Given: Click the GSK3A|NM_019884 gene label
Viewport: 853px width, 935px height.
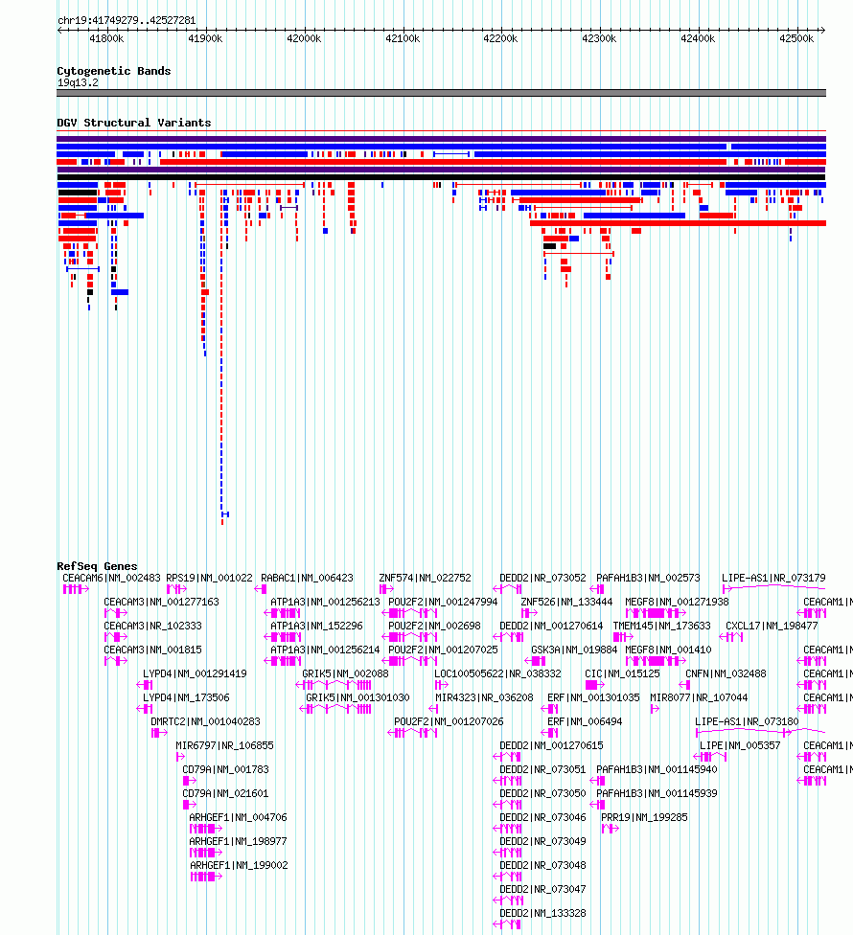Looking at the screenshot, I should click(x=574, y=650).
